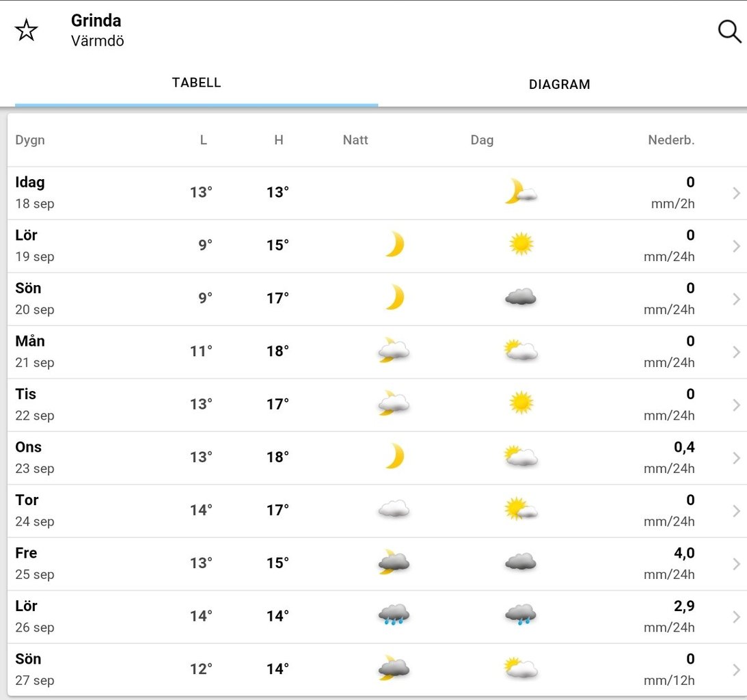Click the night moon icon for Sön 20 sep
This screenshot has width=747, height=700.
click(394, 297)
